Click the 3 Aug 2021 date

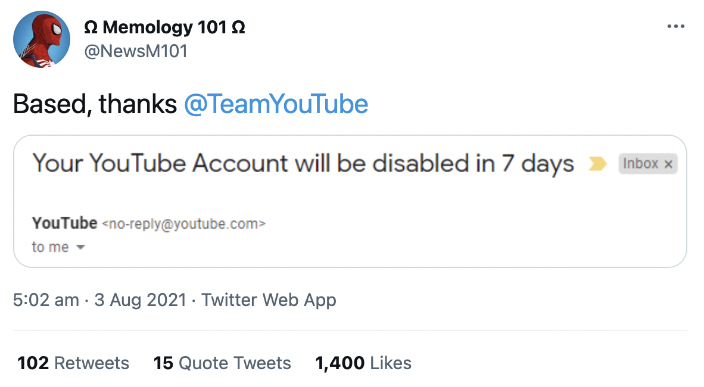(x=140, y=300)
